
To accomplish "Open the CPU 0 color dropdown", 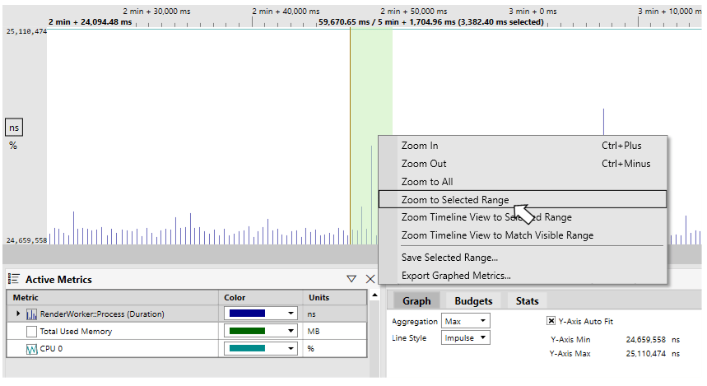I will click(x=291, y=348).
